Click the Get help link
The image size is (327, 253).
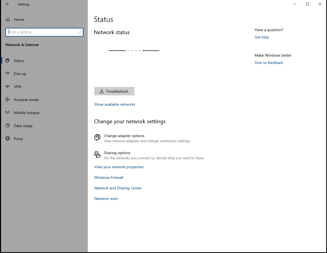[262, 37]
